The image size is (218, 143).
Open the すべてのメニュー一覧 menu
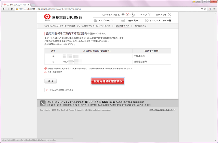pos(160,20)
